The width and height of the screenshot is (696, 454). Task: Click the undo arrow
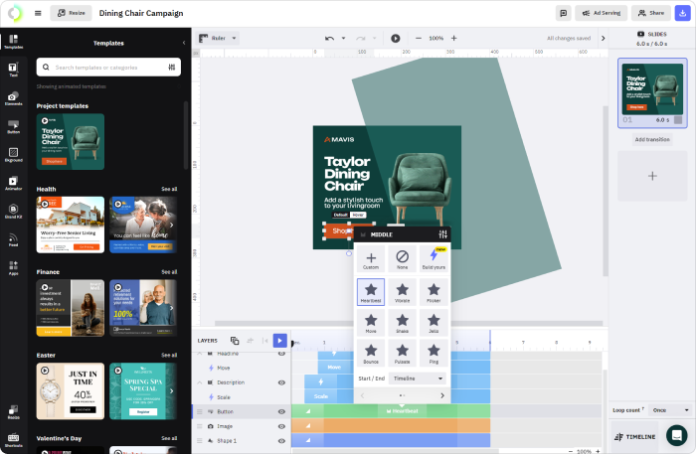(x=329, y=38)
